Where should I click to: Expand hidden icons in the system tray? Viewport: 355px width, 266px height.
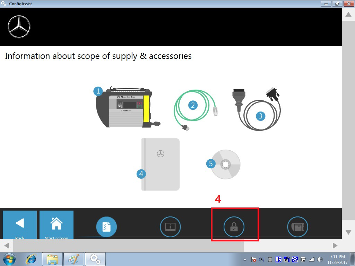coord(245,259)
